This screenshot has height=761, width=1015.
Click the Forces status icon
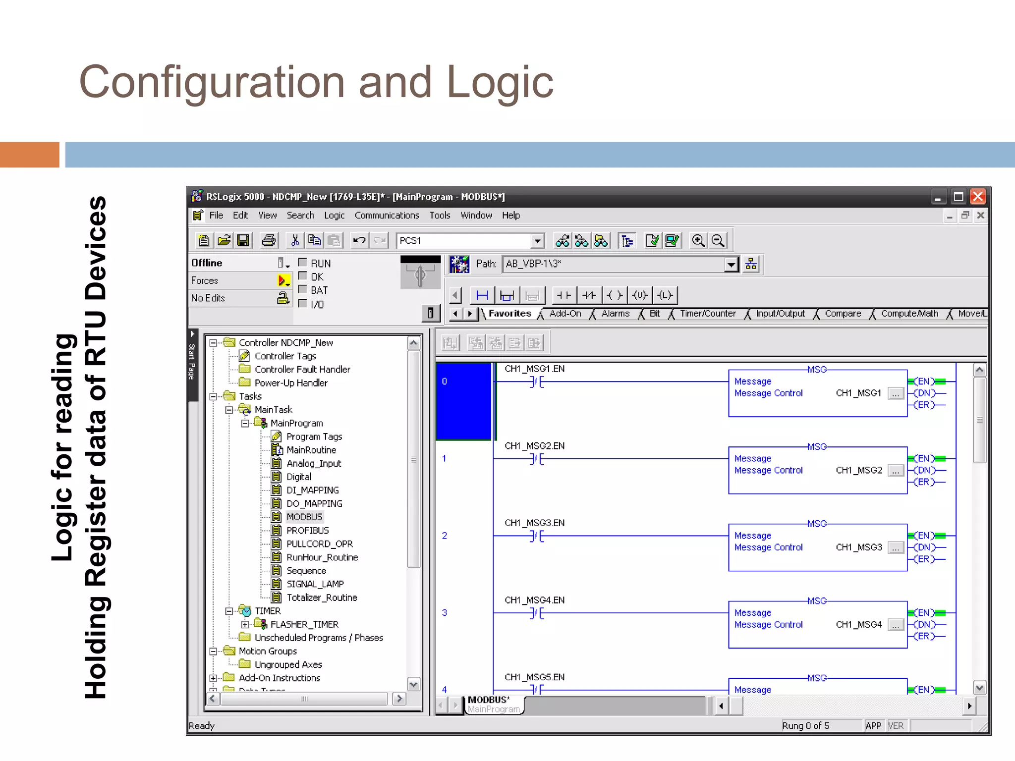coord(283,281)
